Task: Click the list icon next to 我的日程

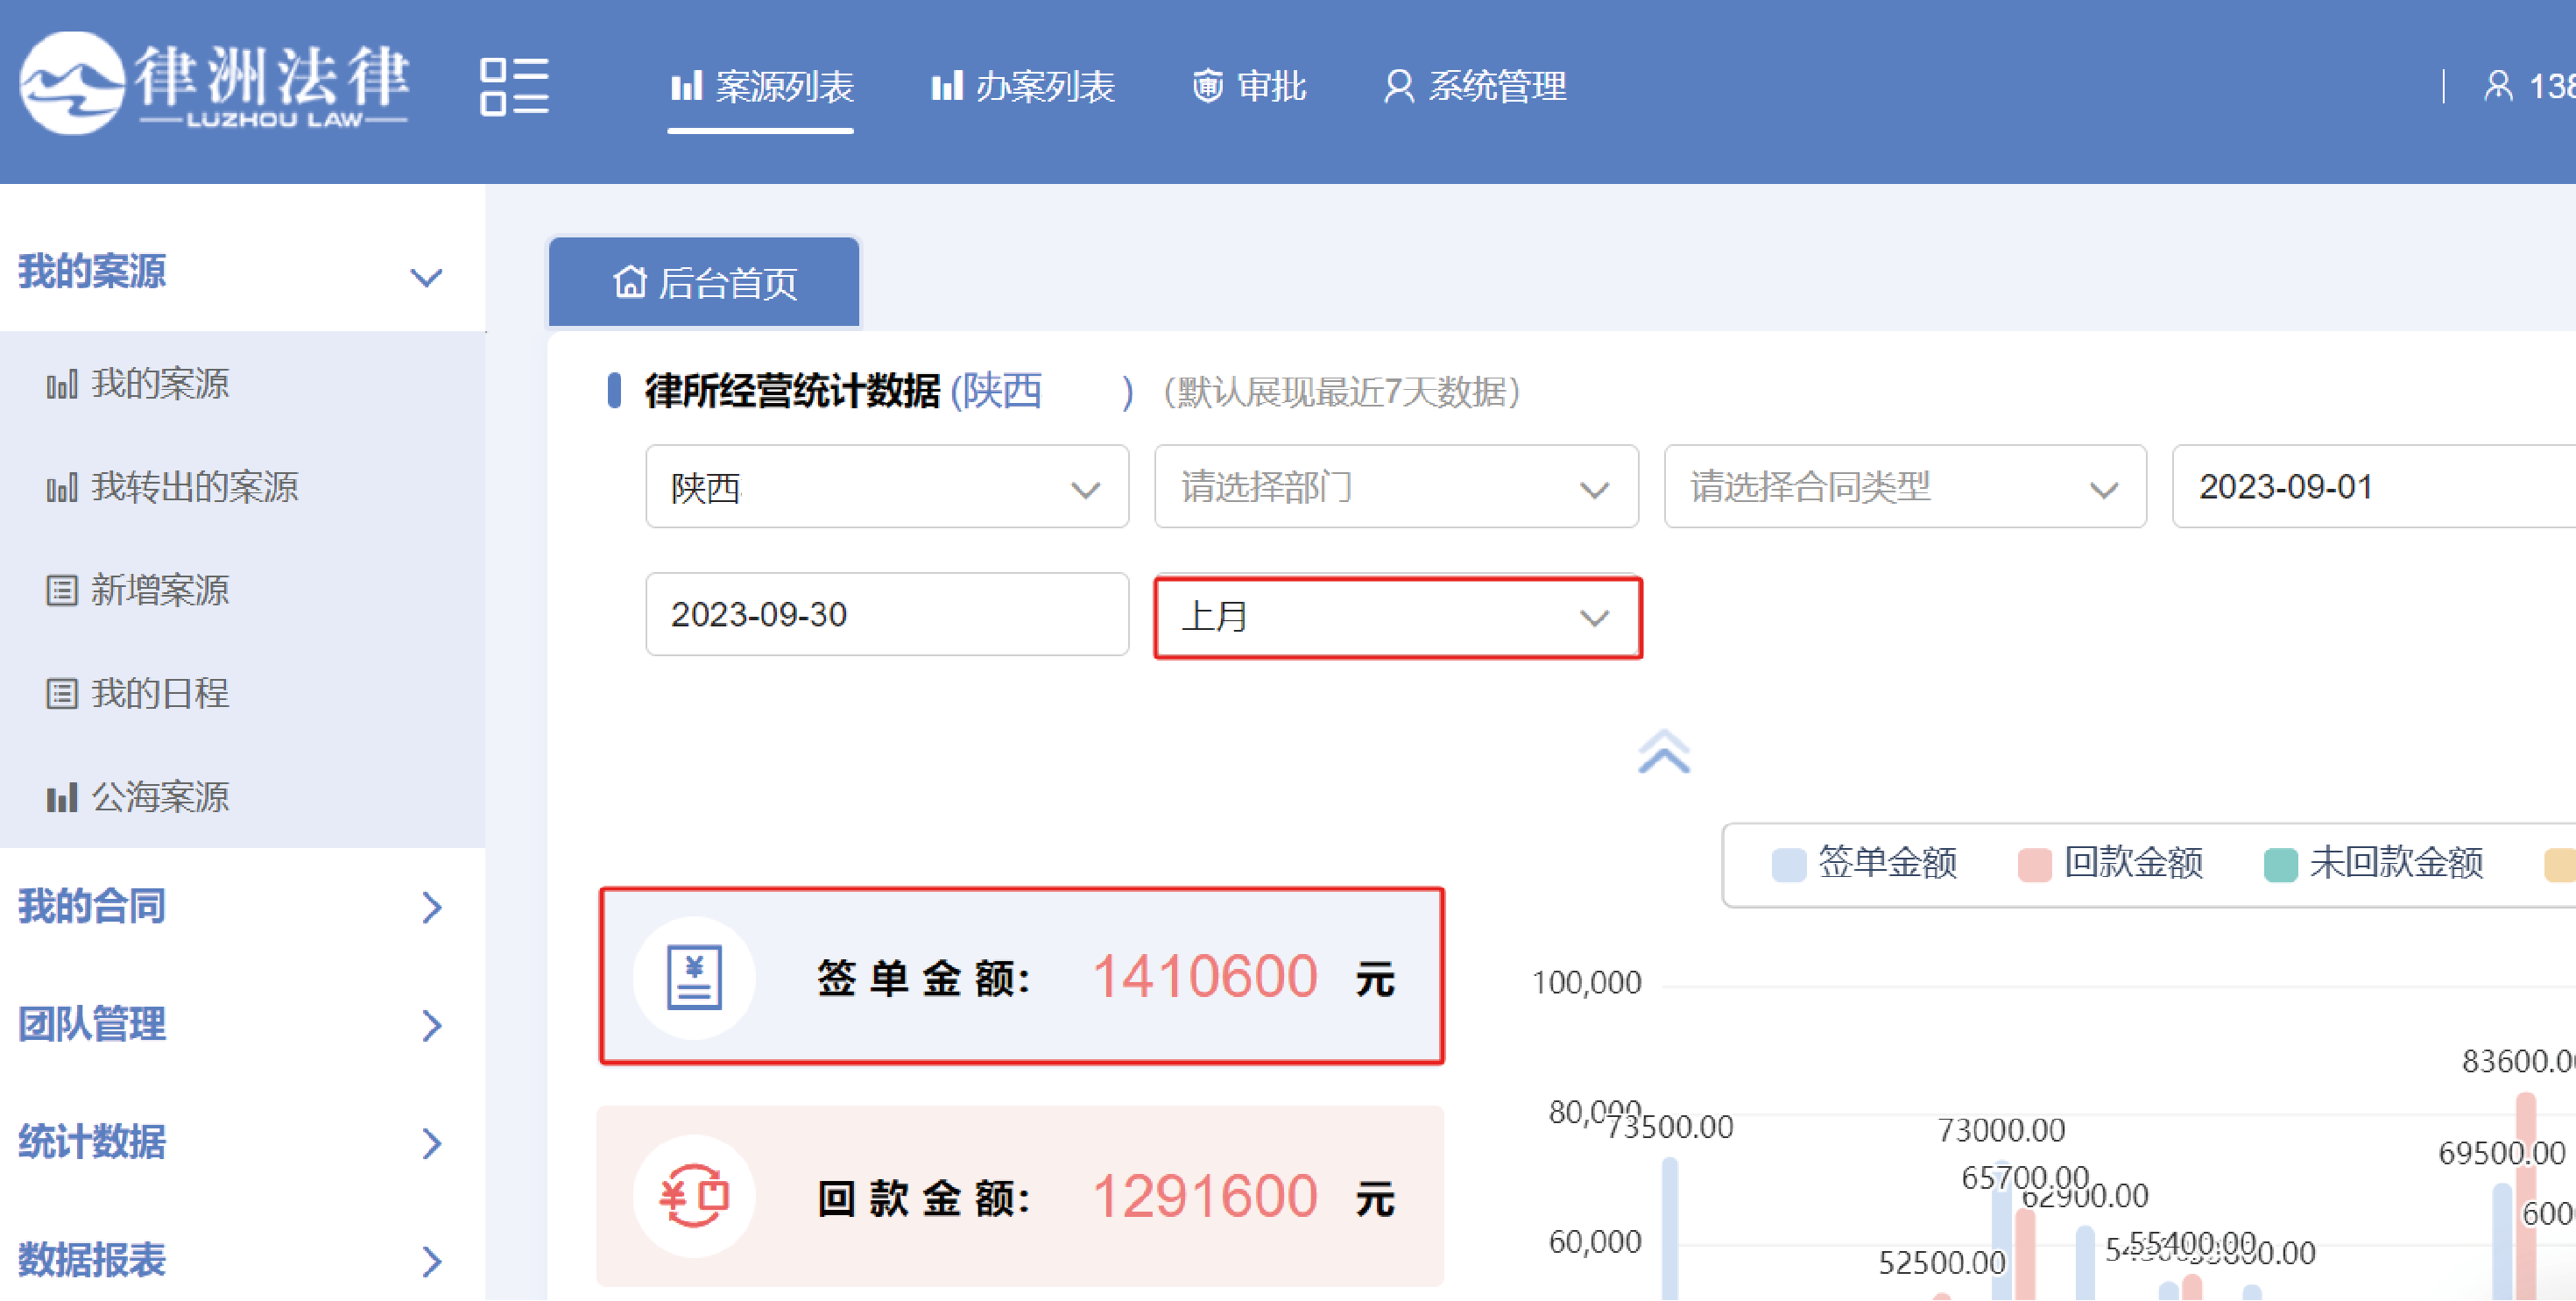Action: pos(62,694)
